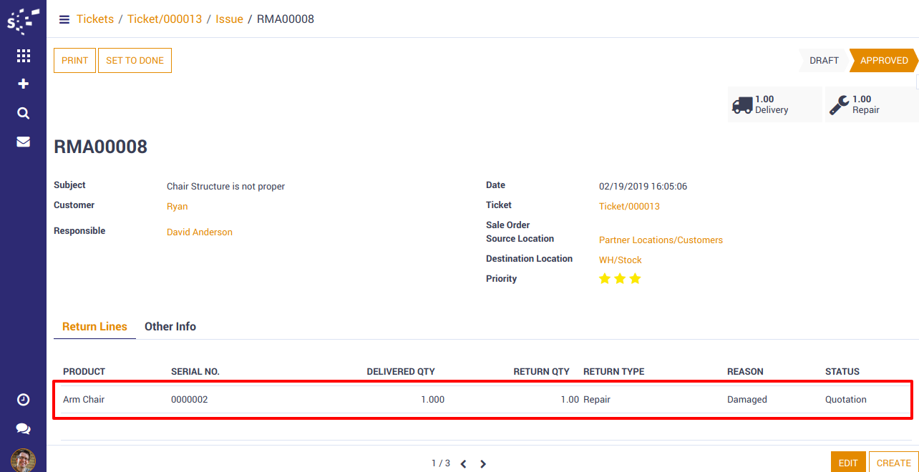Click the plus icon in sidebar
Image resolution: width=919 pixels, height=472 pixels.
[23, 84]
